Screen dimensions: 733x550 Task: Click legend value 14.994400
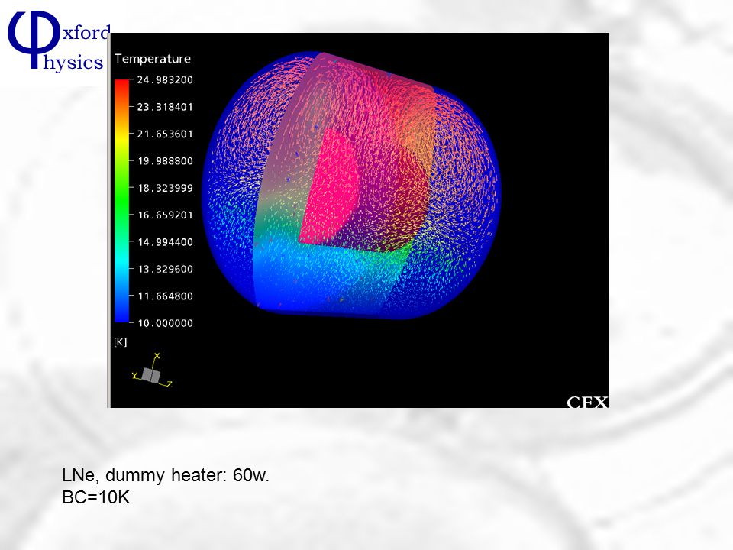tap(165, 242)
